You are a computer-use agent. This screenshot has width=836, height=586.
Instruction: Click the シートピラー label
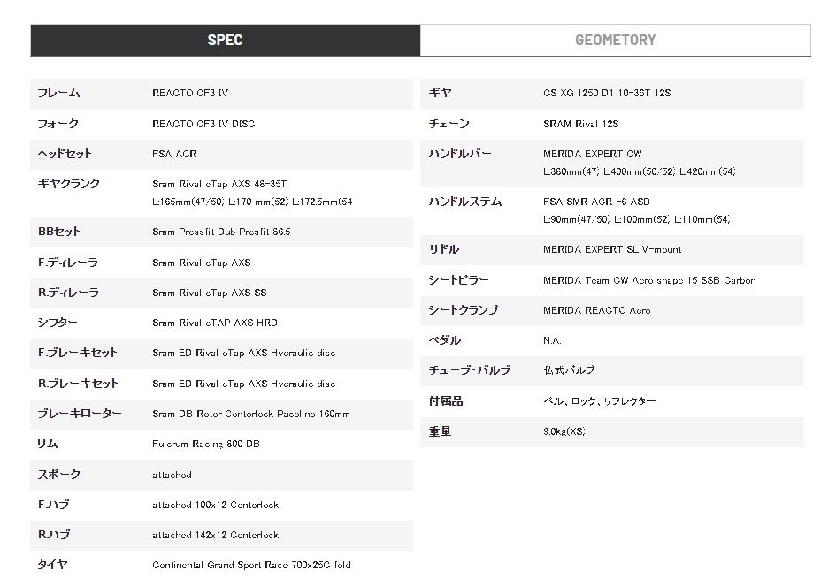tap(458, 279)
